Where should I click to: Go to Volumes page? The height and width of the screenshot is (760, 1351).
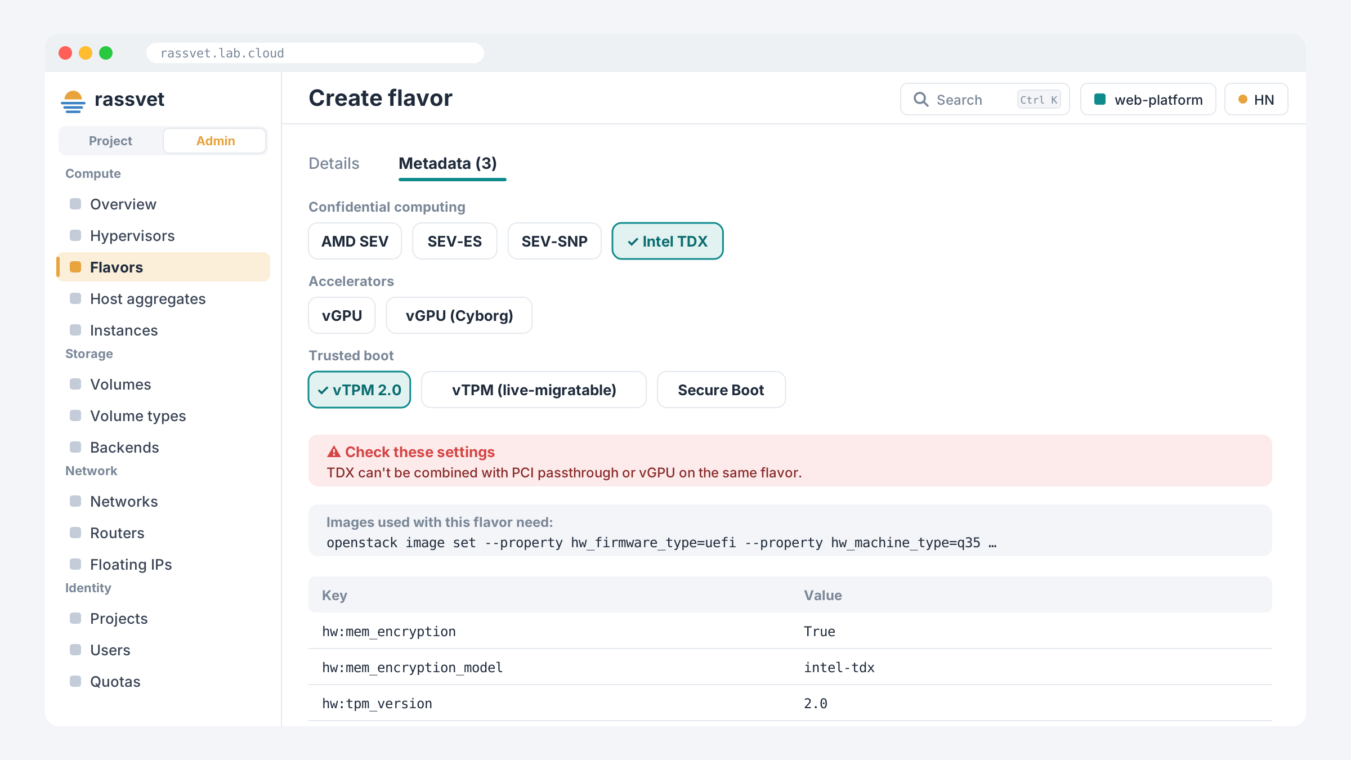163,384
